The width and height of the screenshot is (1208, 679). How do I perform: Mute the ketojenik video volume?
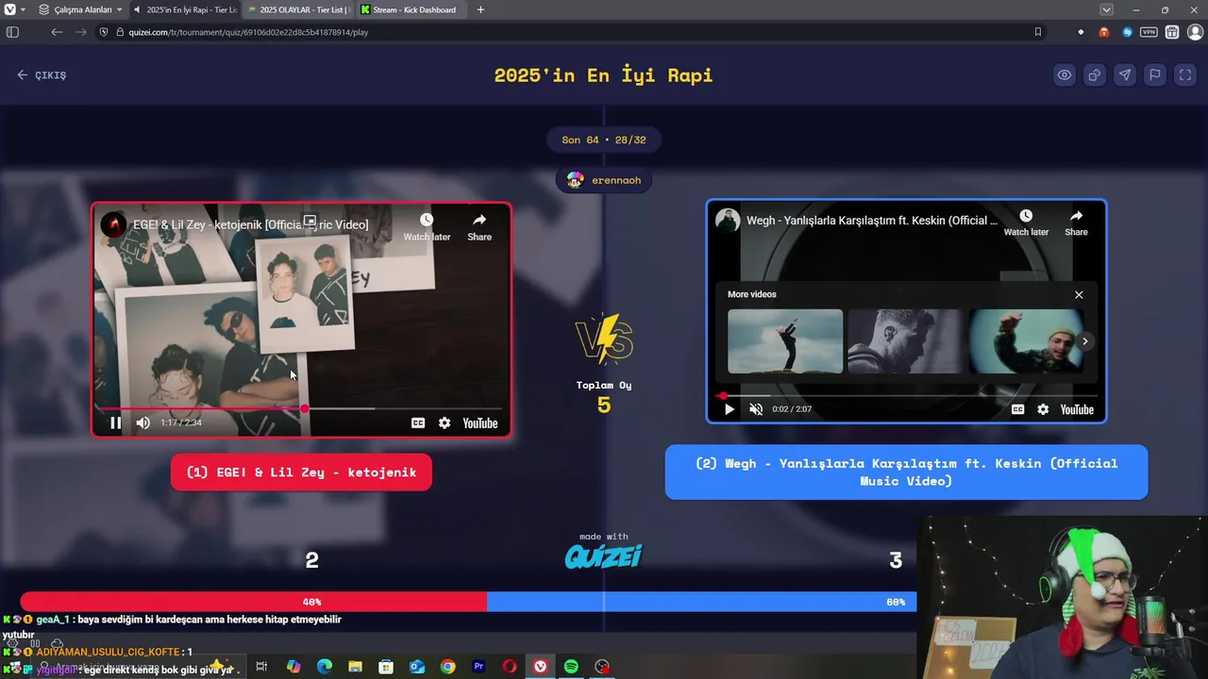143,423
